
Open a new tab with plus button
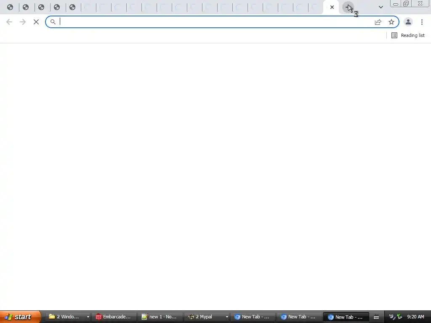(x=348, y=7)
